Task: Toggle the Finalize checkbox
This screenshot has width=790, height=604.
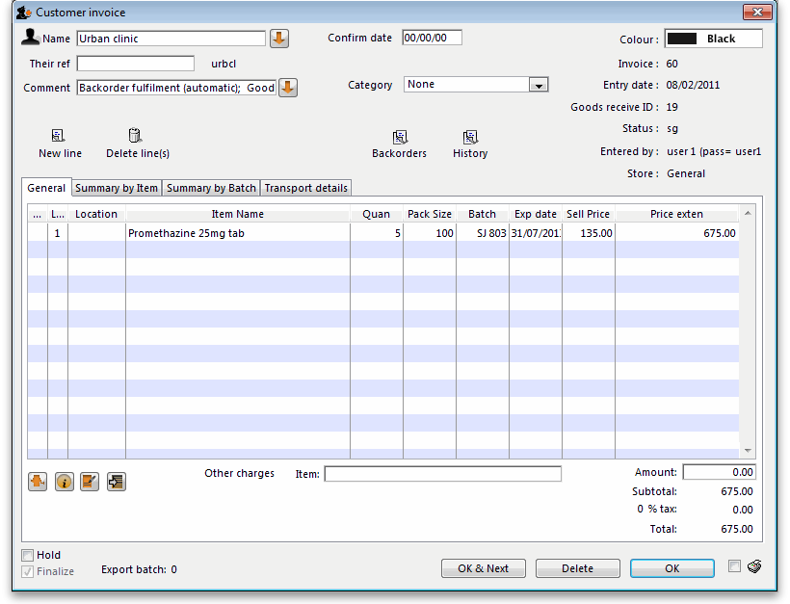Action: [x=27, y=571]
